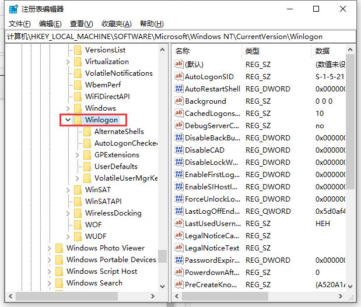Expand the Virtualization key

(68, 62)
